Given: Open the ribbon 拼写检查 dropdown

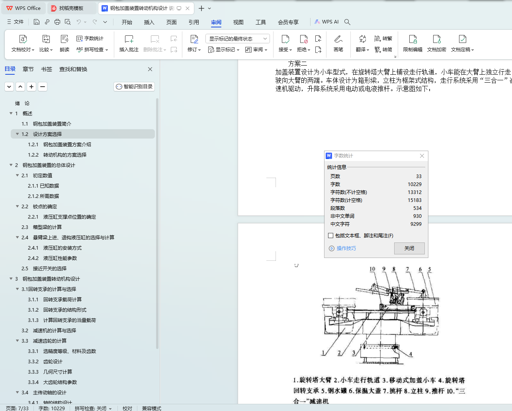Looking at the screenshot, I should (x=92, y=50).
